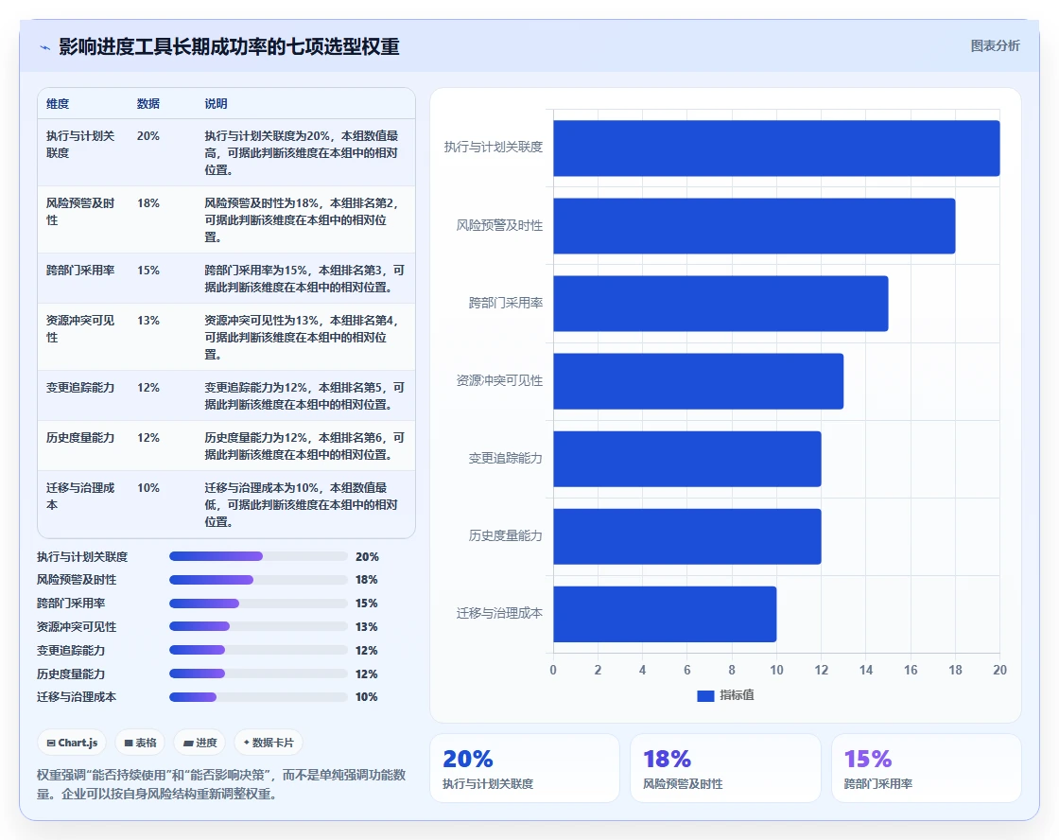Viewport: 1059px width, 840px height.
Task: Click the x-axis tick label 14
Action: click(x=866, y=670)
